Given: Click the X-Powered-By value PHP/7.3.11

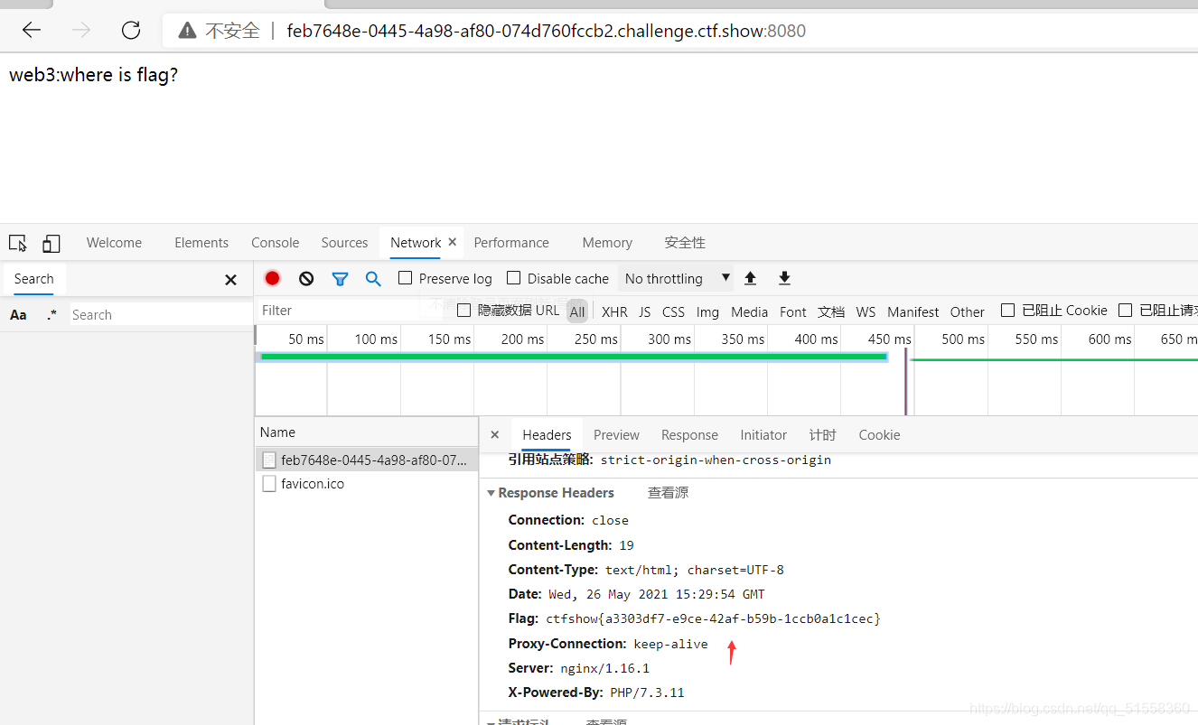Looking at the screenshot, I should pyautogui.click(x=647, y=693).
